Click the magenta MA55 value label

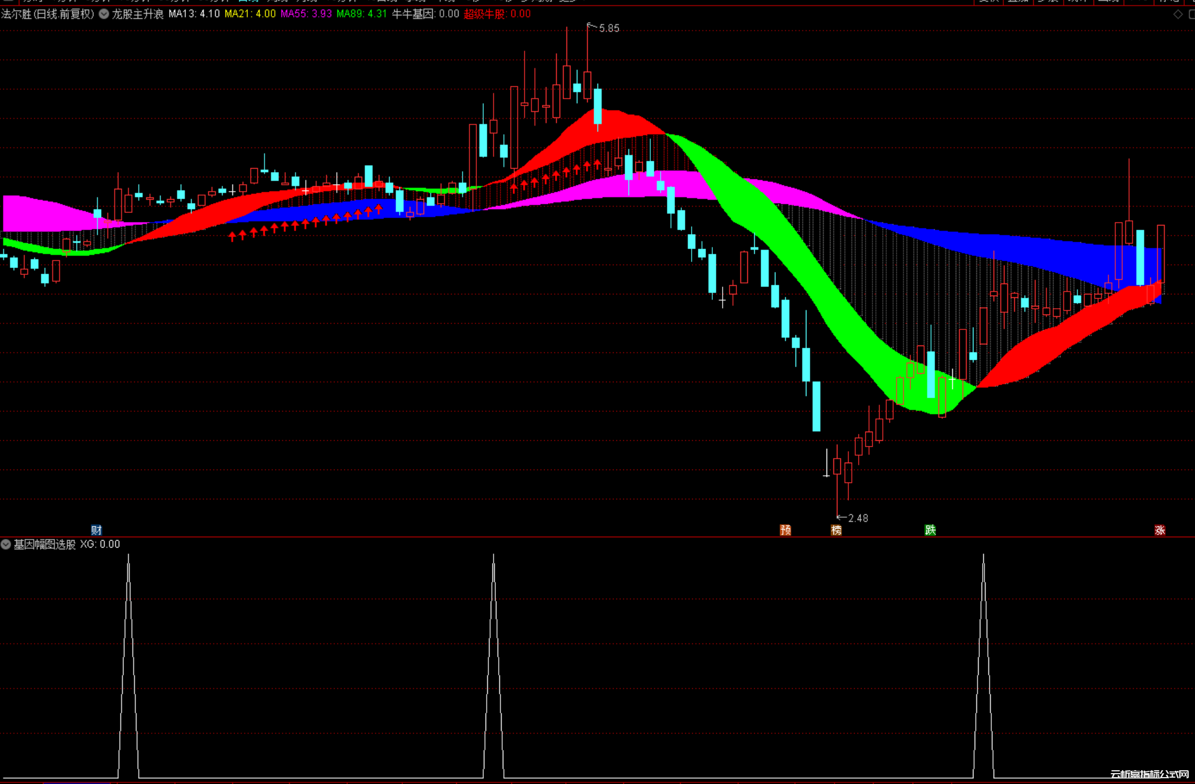306,14
